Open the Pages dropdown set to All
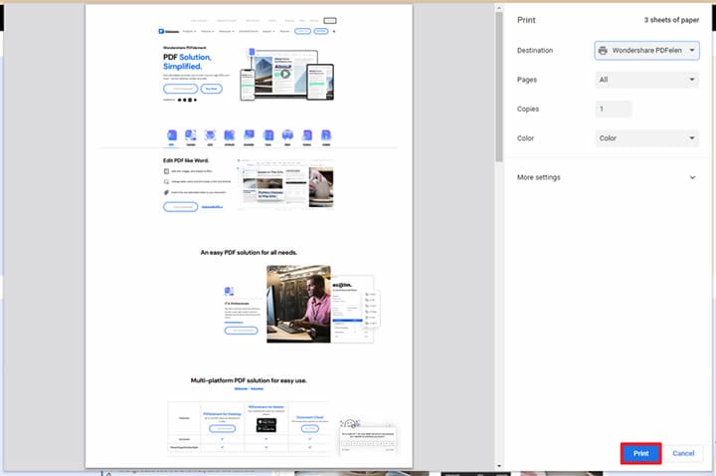The width and height of the screenshot is (716, 476). click(x=646, y=80)
